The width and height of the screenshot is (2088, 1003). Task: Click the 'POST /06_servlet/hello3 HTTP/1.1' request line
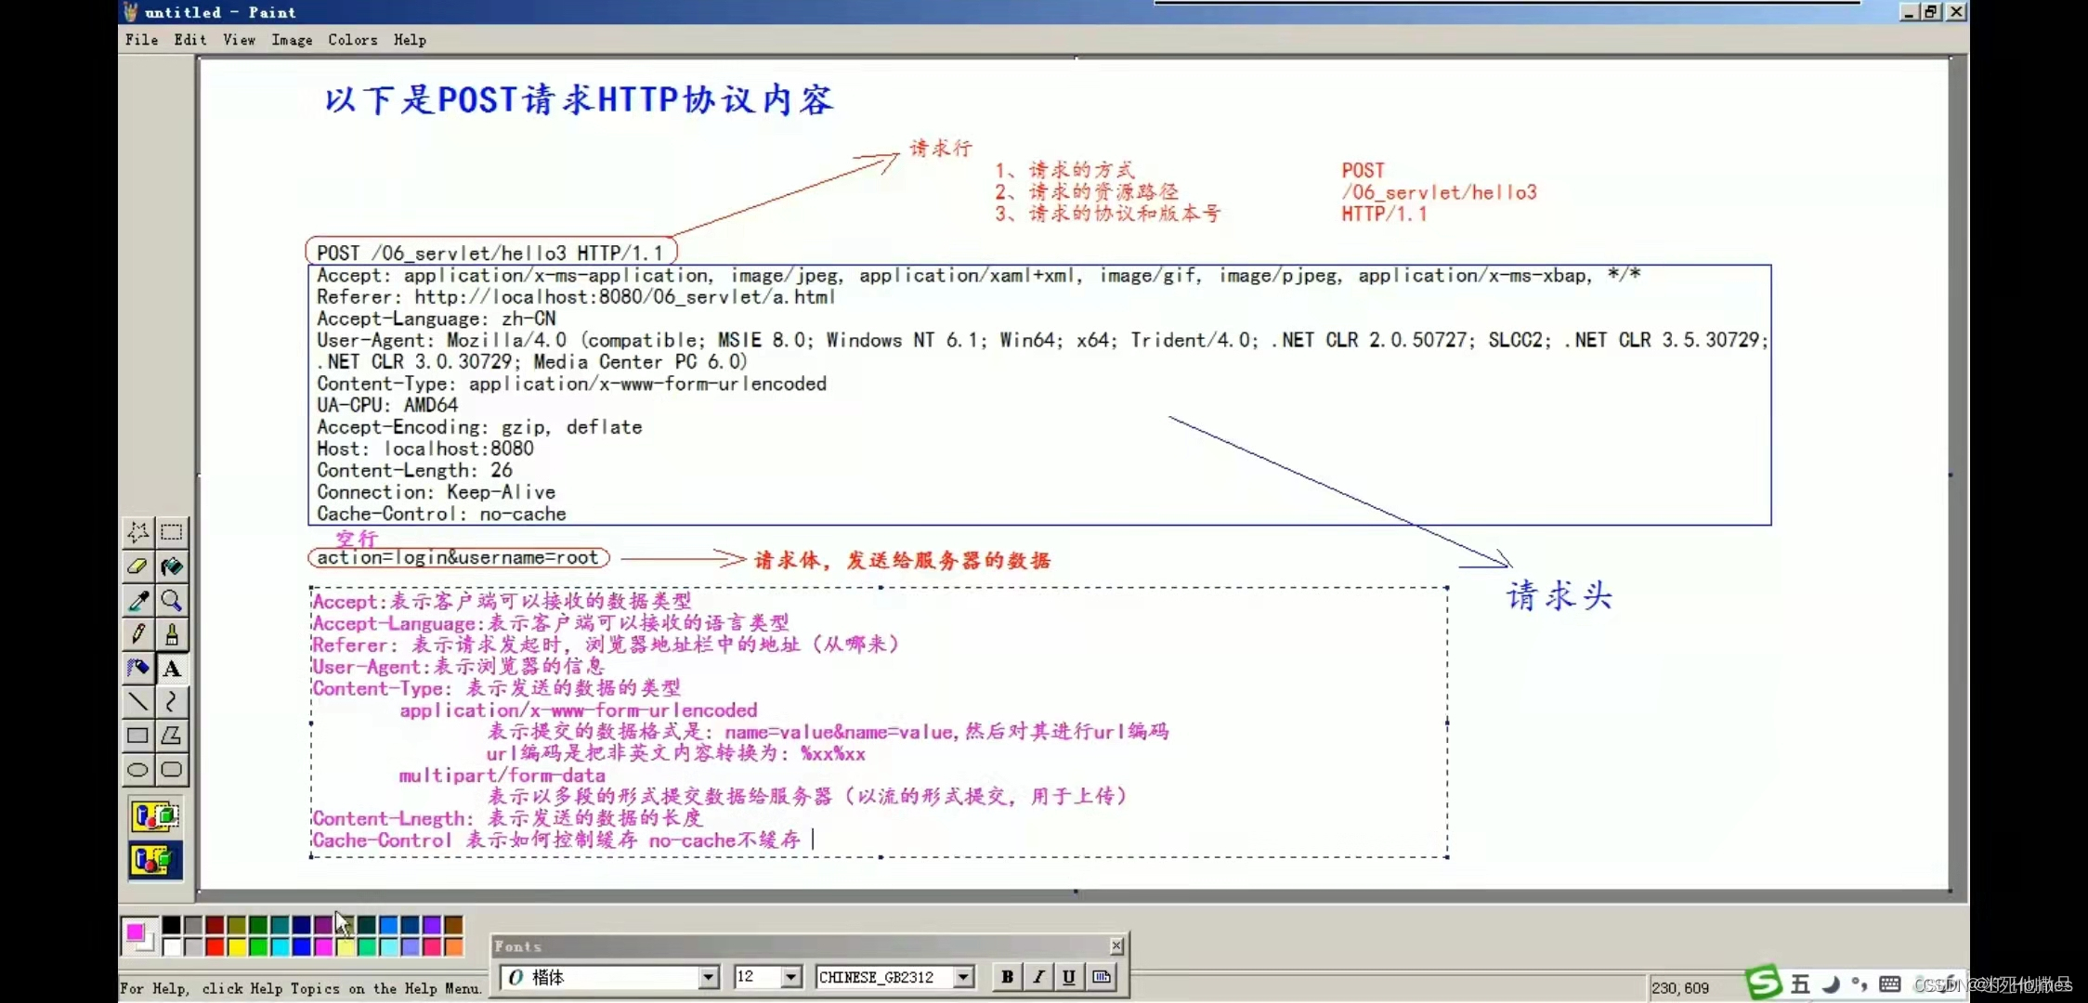[490, 254]
